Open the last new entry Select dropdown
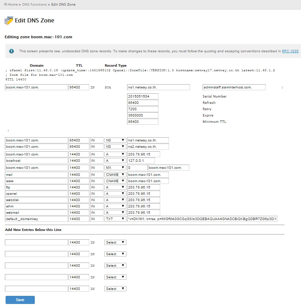This screenshot has width=301, height=305. point(115,289)
